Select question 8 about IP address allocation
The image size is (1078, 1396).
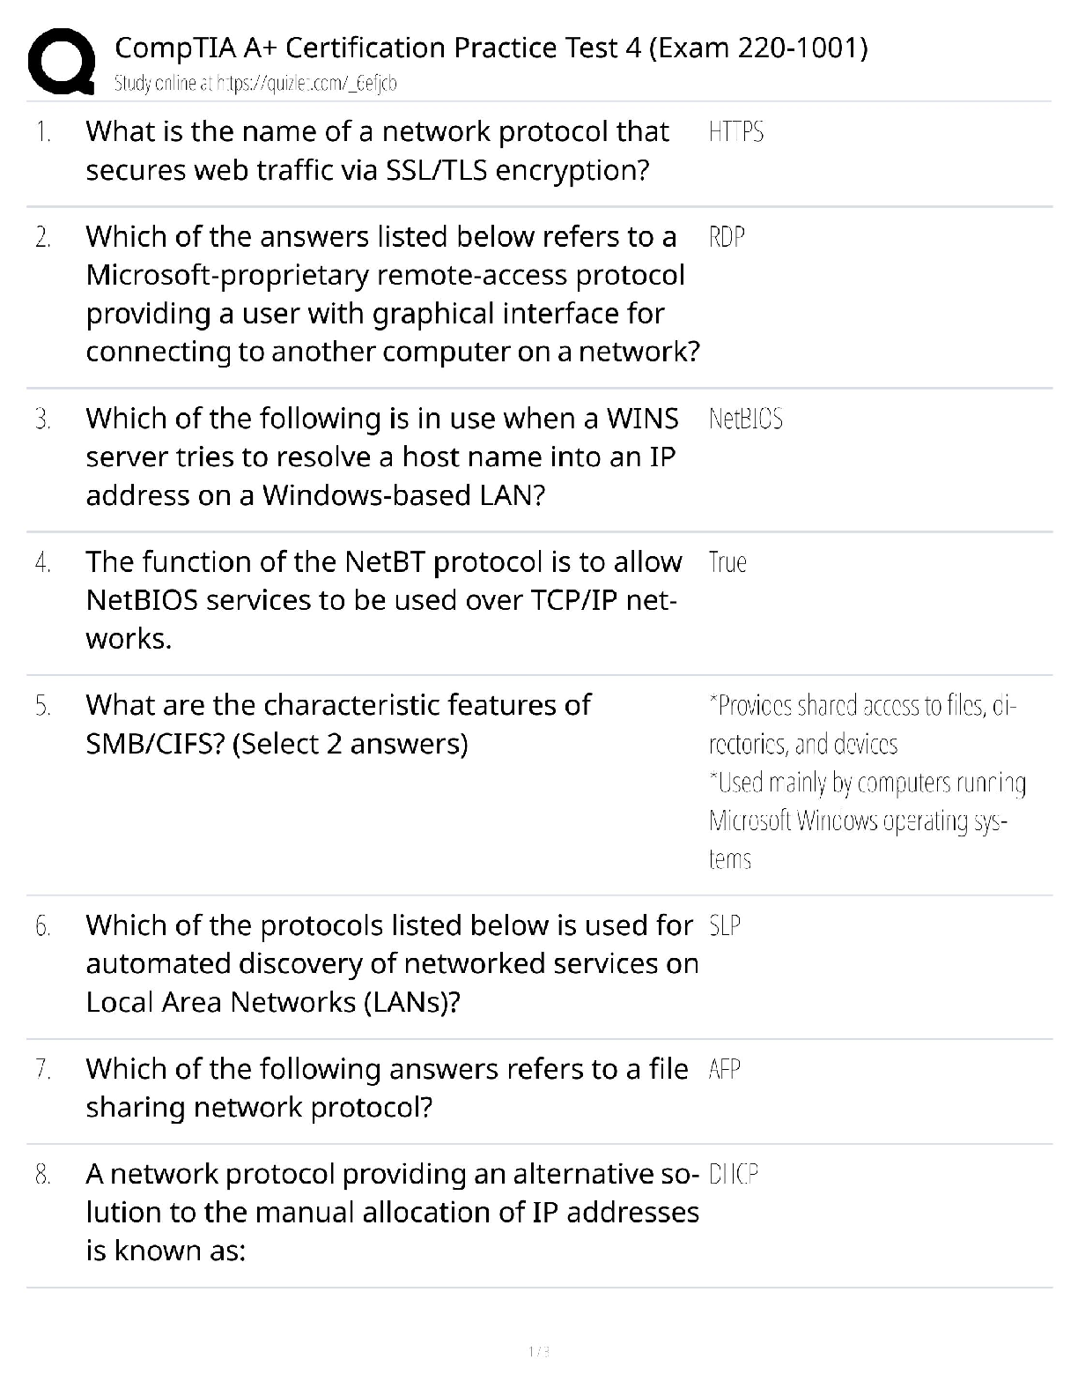click(392, 1212)
